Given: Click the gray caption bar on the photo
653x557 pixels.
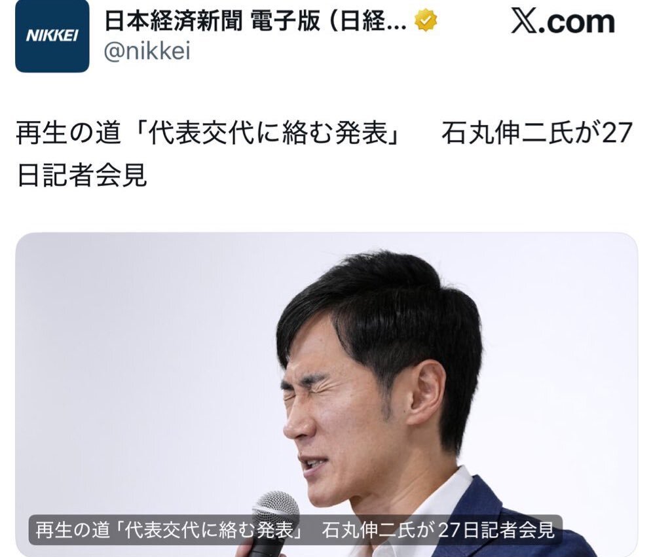Looking at the screenshot, I should point(295,530).
